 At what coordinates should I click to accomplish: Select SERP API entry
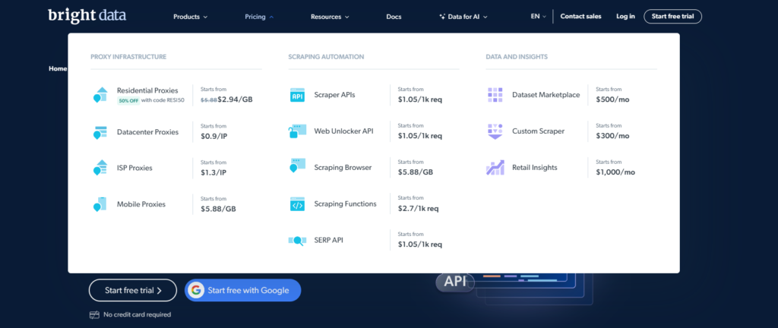(x=328, y=240)
